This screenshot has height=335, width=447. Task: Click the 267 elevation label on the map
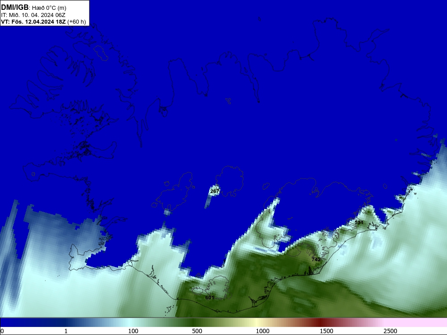(215, 191)
